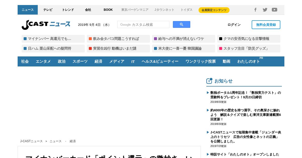This screenshot has height=158, width=302.
Task: Click the date 2019年 9月 4日 text
Action: [x=94, y=25]
